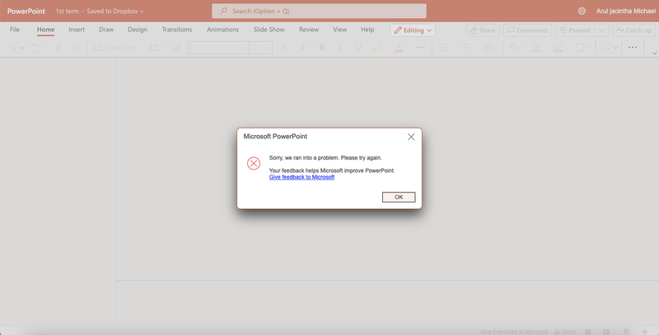Open more font options ellipsis
This screenshot has height=335, width=659.
[x=420, y=48]
